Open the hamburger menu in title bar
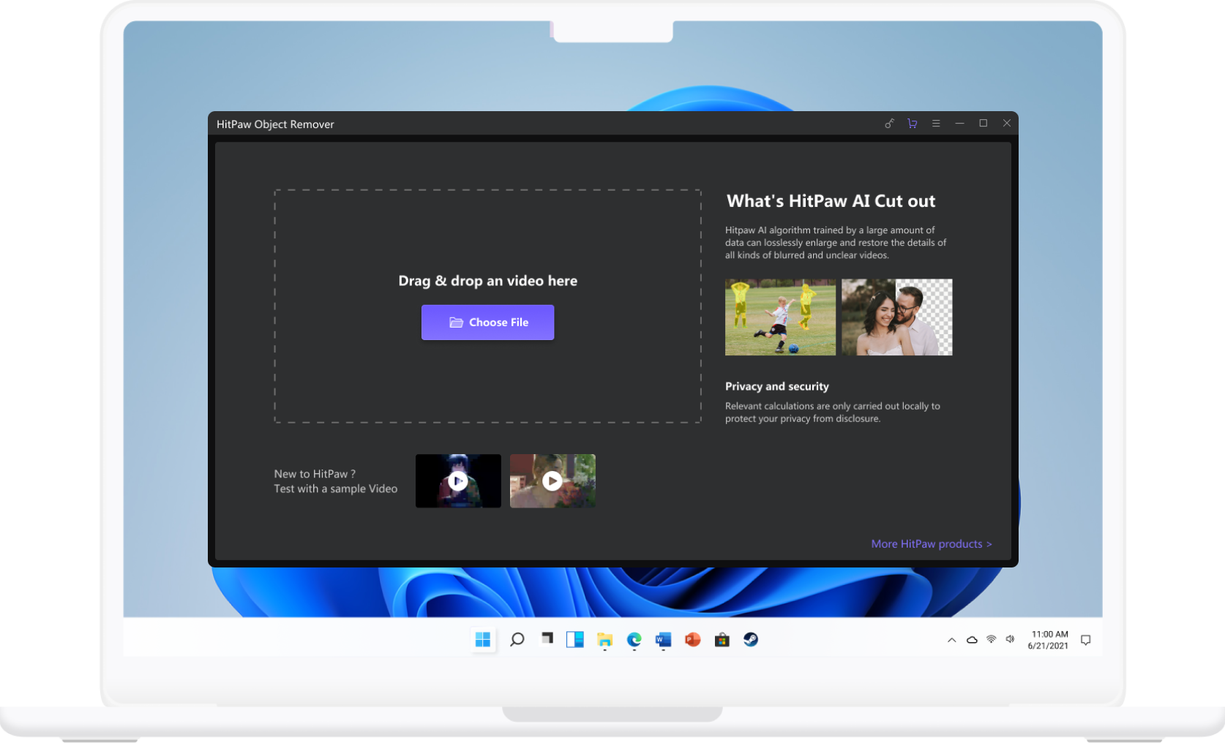The width and height of the screenshot is (1225, 743). 936,124
